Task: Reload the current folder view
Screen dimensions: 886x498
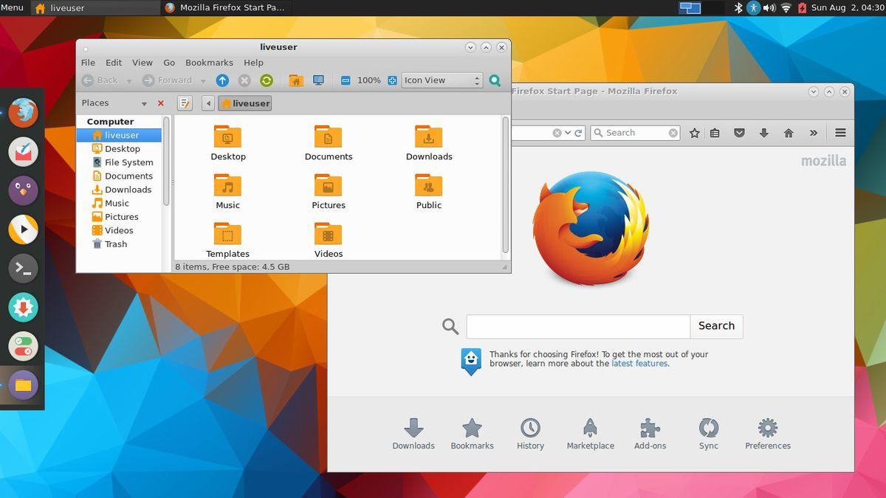Action: click(267, 80)
